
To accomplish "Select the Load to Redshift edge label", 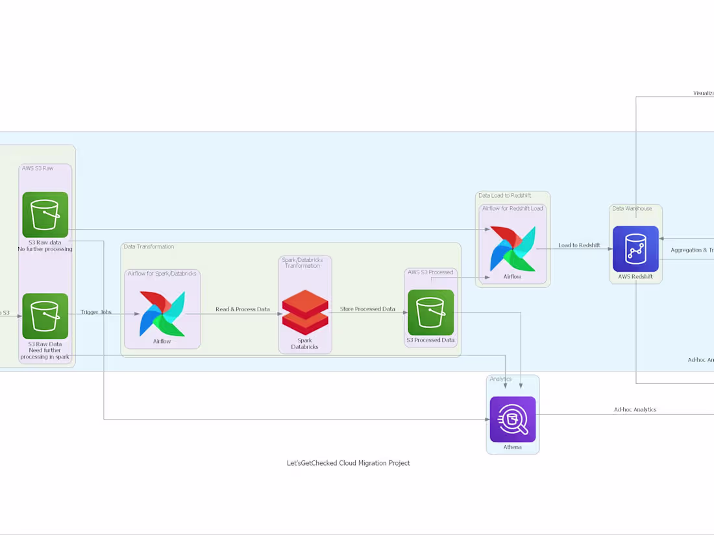I will [x=578, y=245].
